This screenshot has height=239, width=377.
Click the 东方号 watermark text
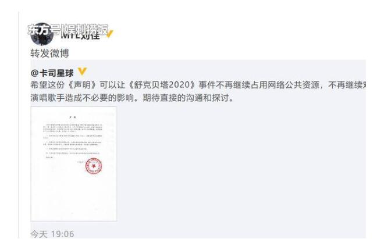pos(44,30)
